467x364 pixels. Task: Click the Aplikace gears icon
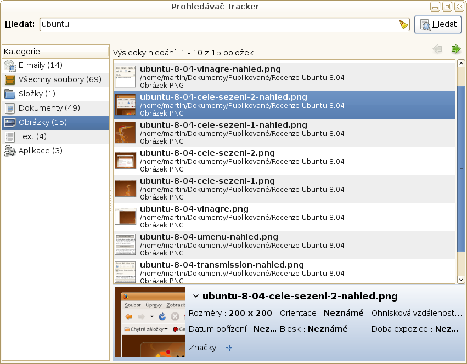[x=10, y=151]
